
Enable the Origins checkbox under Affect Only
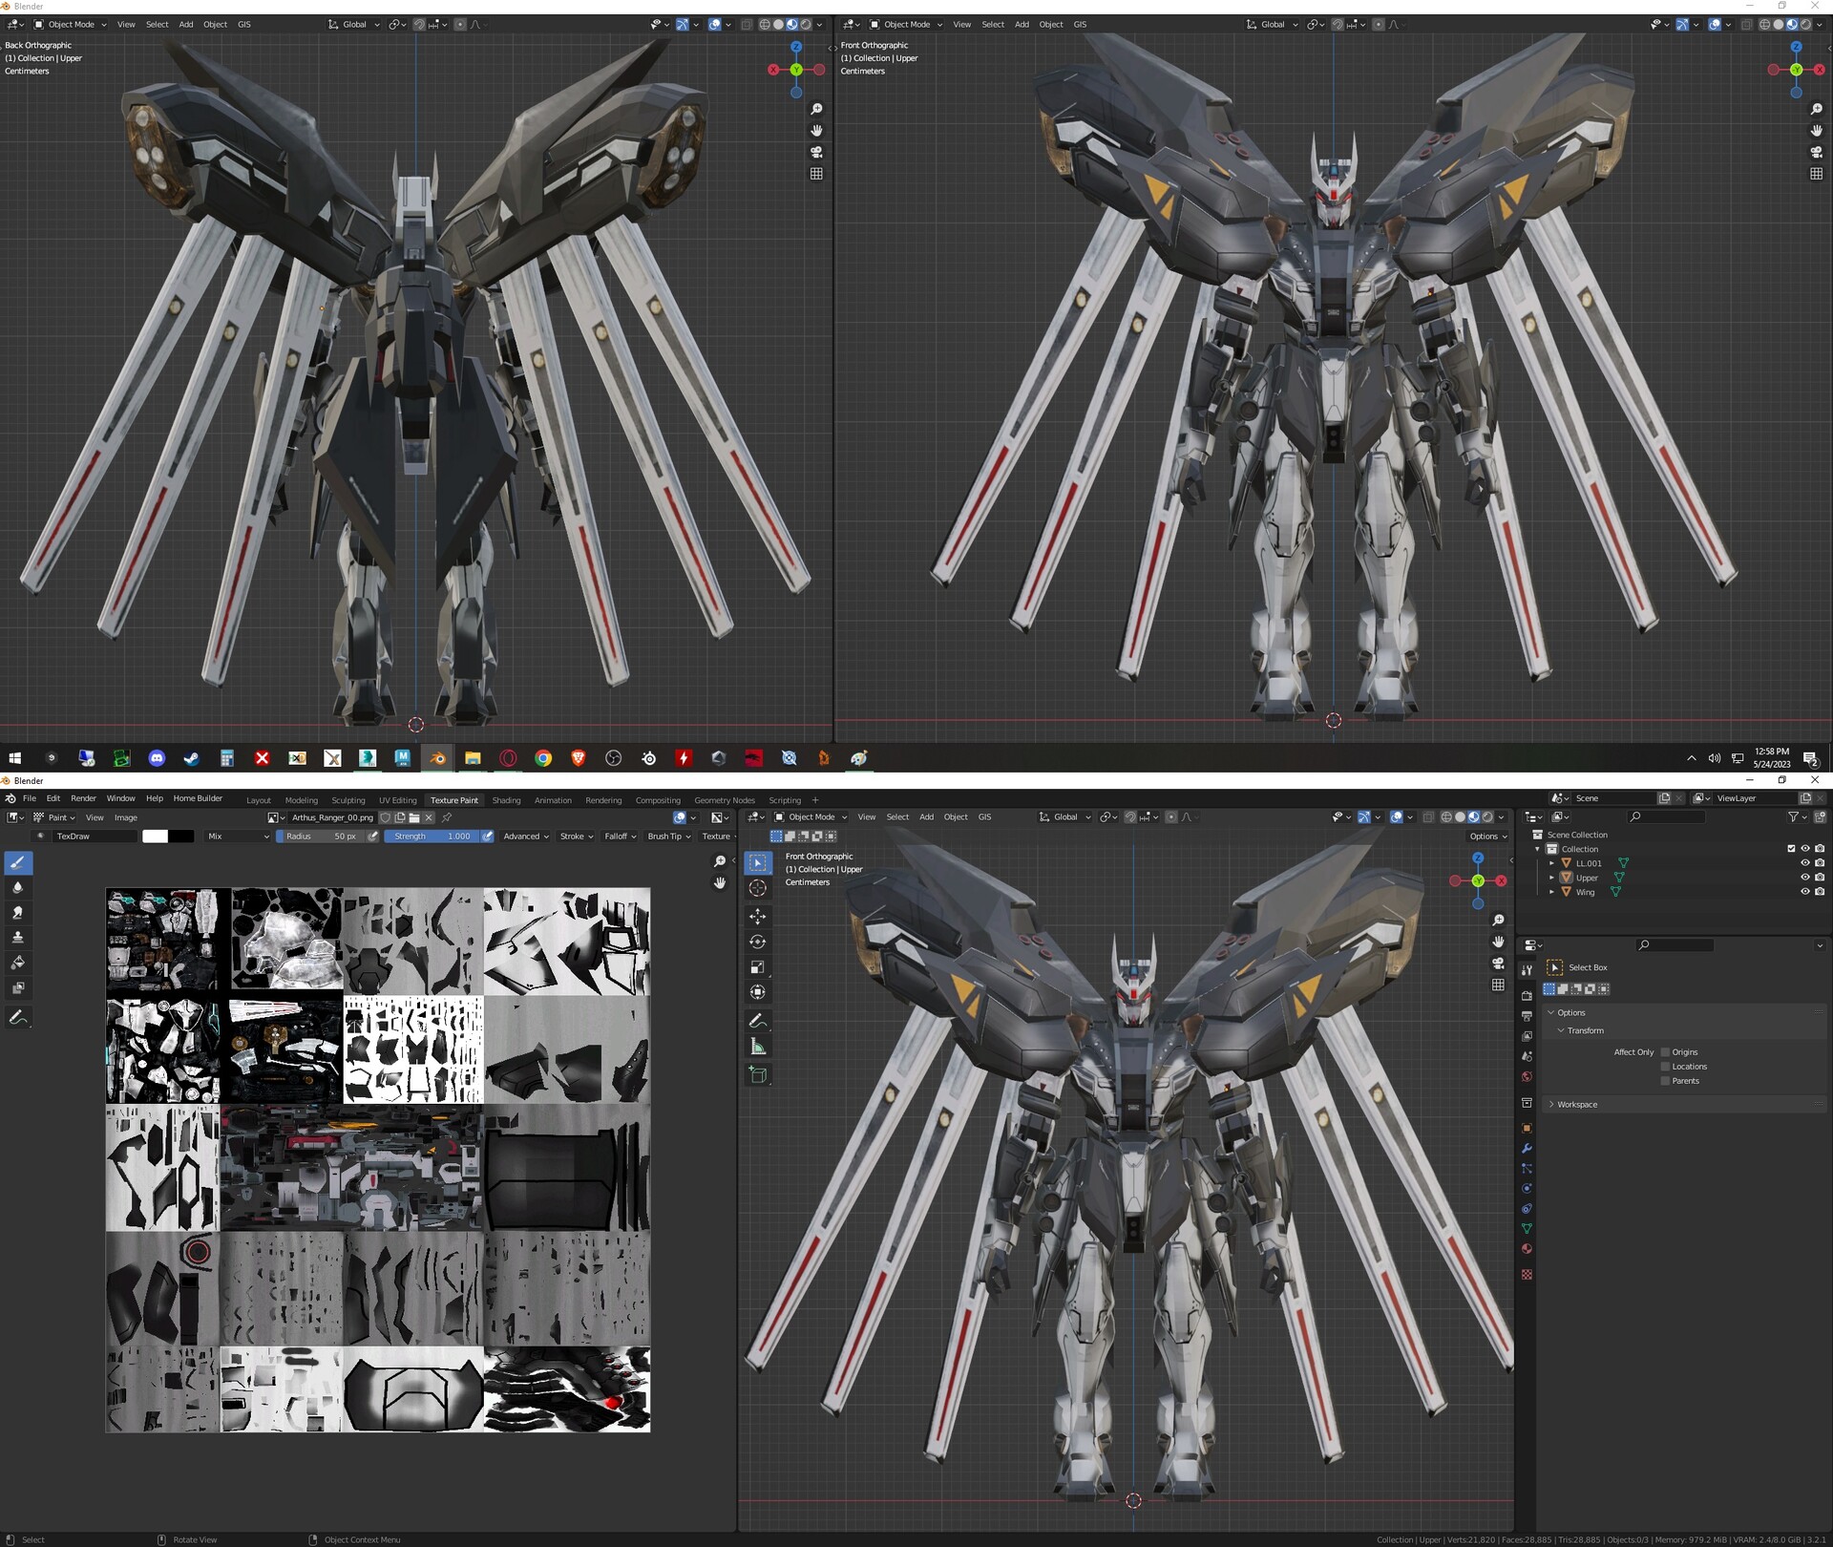[x=1666, y=1051]
